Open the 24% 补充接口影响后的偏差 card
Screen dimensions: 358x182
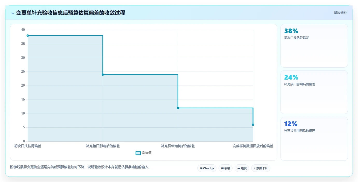(x=314, y=92)
